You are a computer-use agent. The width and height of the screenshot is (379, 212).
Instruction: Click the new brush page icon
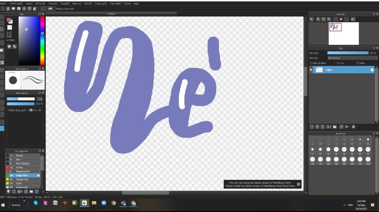tap(14, 191)
